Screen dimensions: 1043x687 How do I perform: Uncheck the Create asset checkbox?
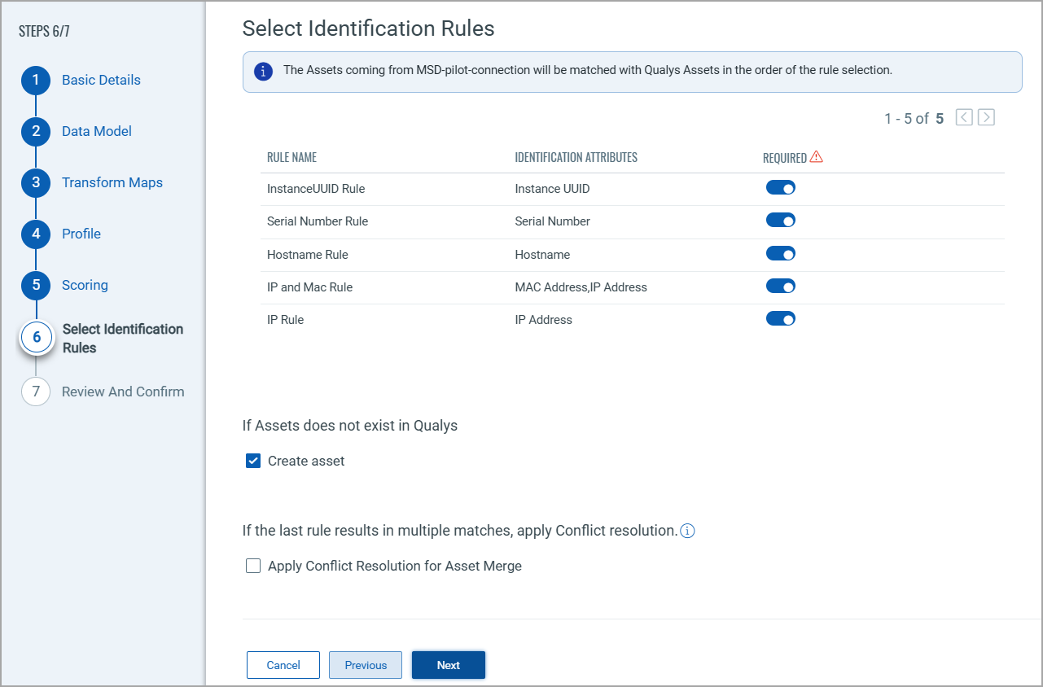tap(253, 461)
